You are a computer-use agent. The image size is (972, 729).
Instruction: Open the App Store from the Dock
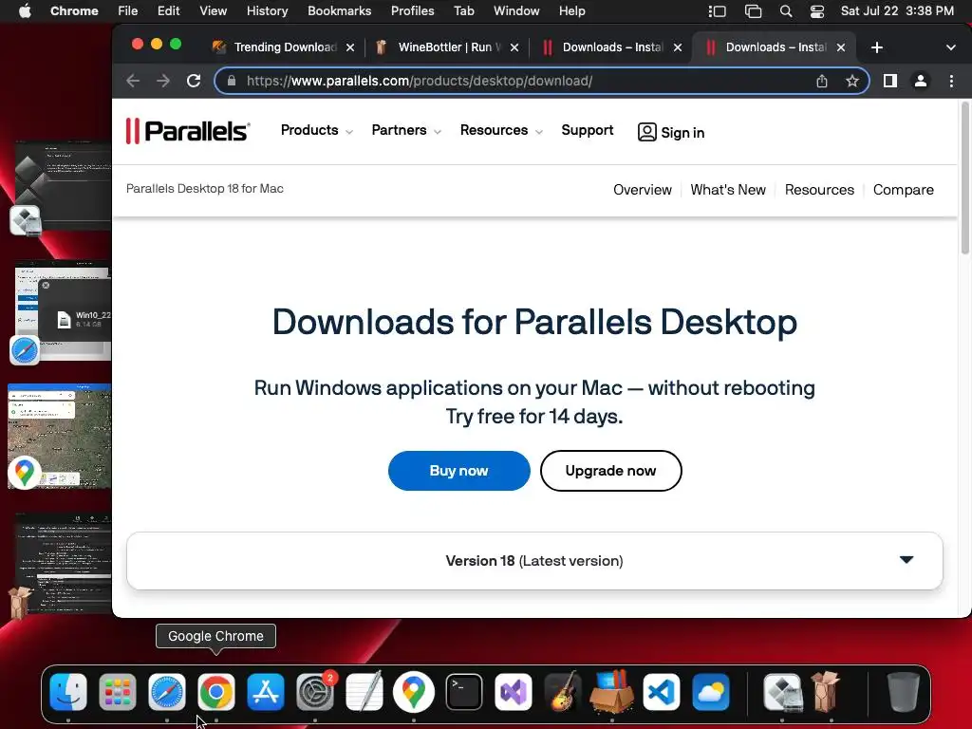(x=266, y=691)
